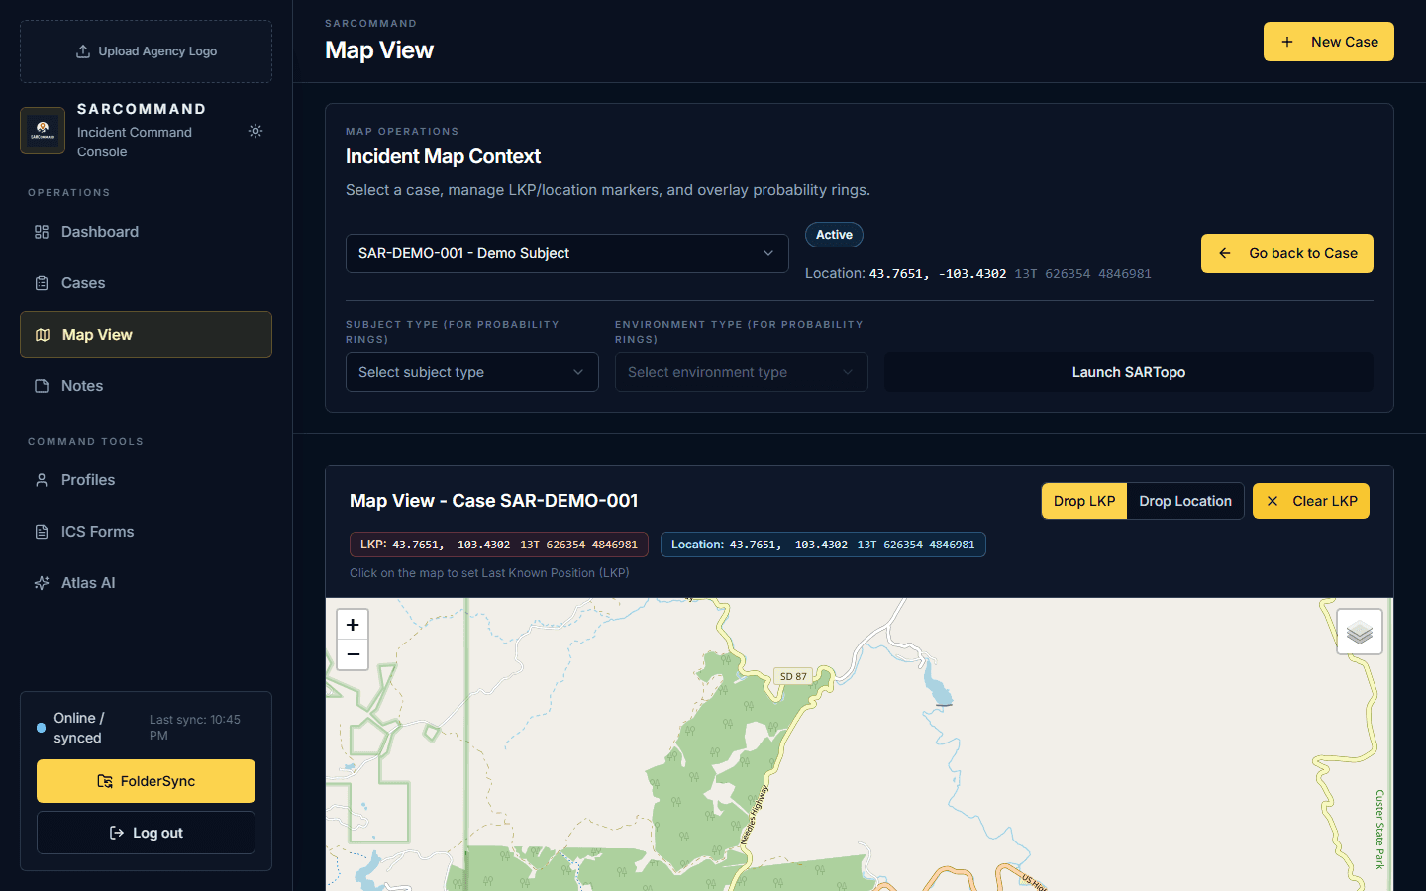Click the Profiles person icon

(42, 480)
